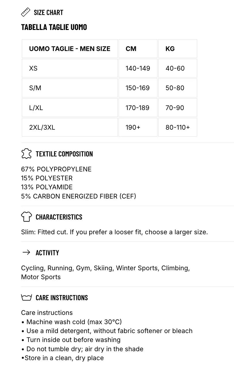Select the Size Chart heading
Screen dimensions: 234x378
[x=48, y=12]
